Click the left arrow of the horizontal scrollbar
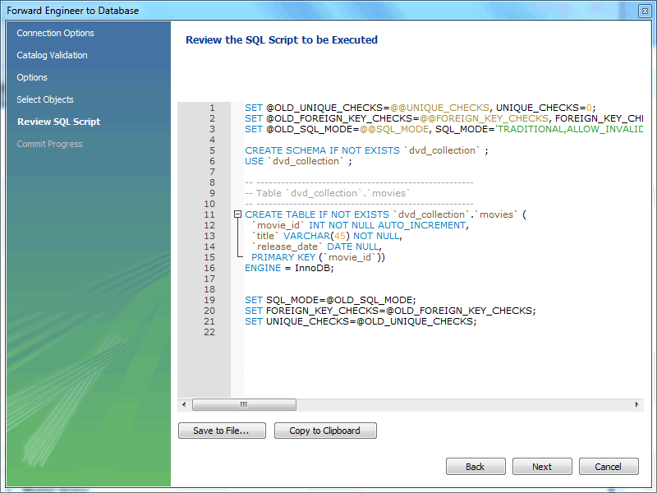The width and height of the screenshot is (657, 493). (x=184, y=404)
